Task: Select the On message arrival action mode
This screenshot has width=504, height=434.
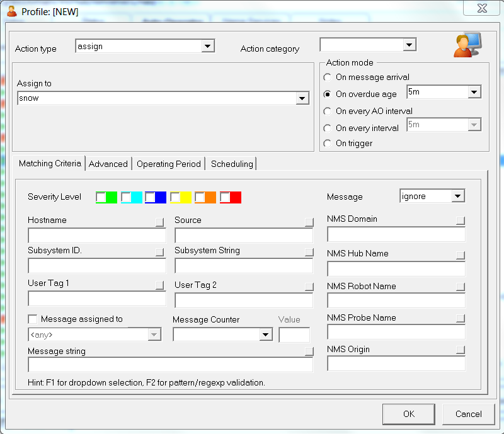Action: point(327,77)
